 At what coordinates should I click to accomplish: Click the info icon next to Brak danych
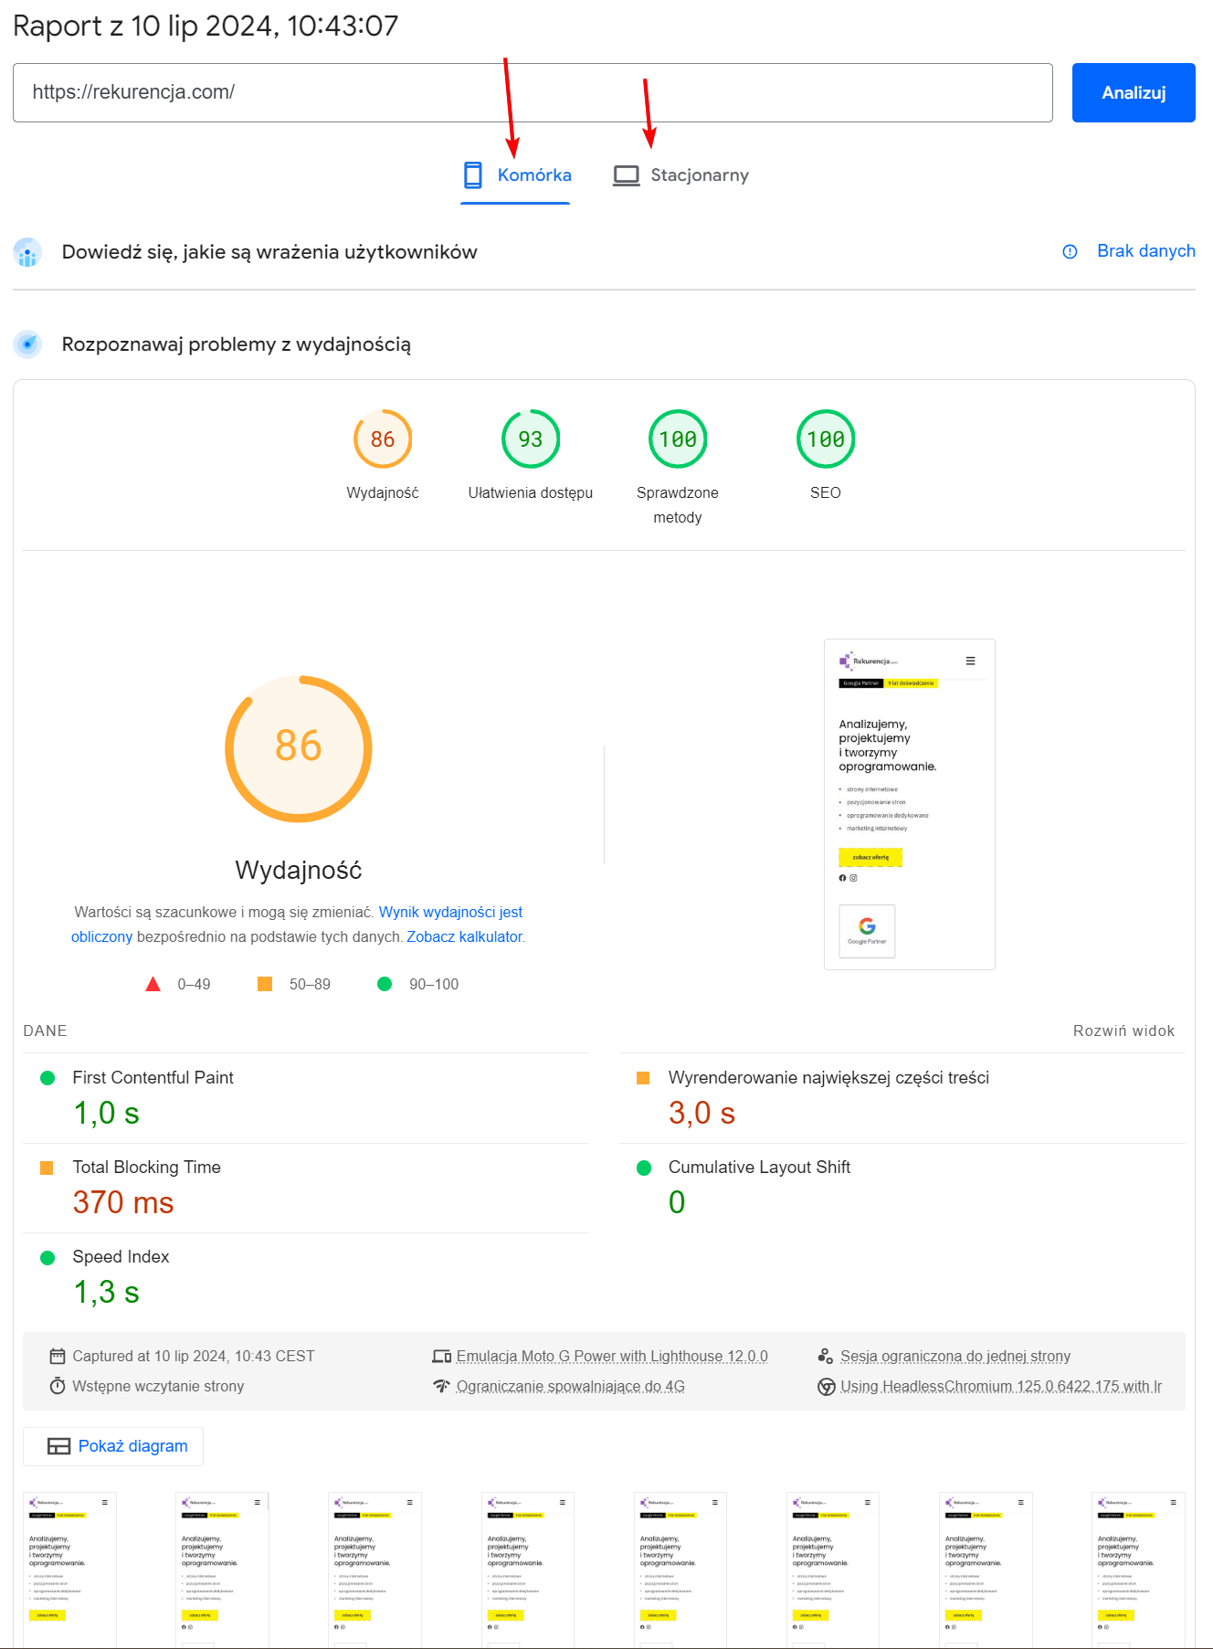[1071, 251]
